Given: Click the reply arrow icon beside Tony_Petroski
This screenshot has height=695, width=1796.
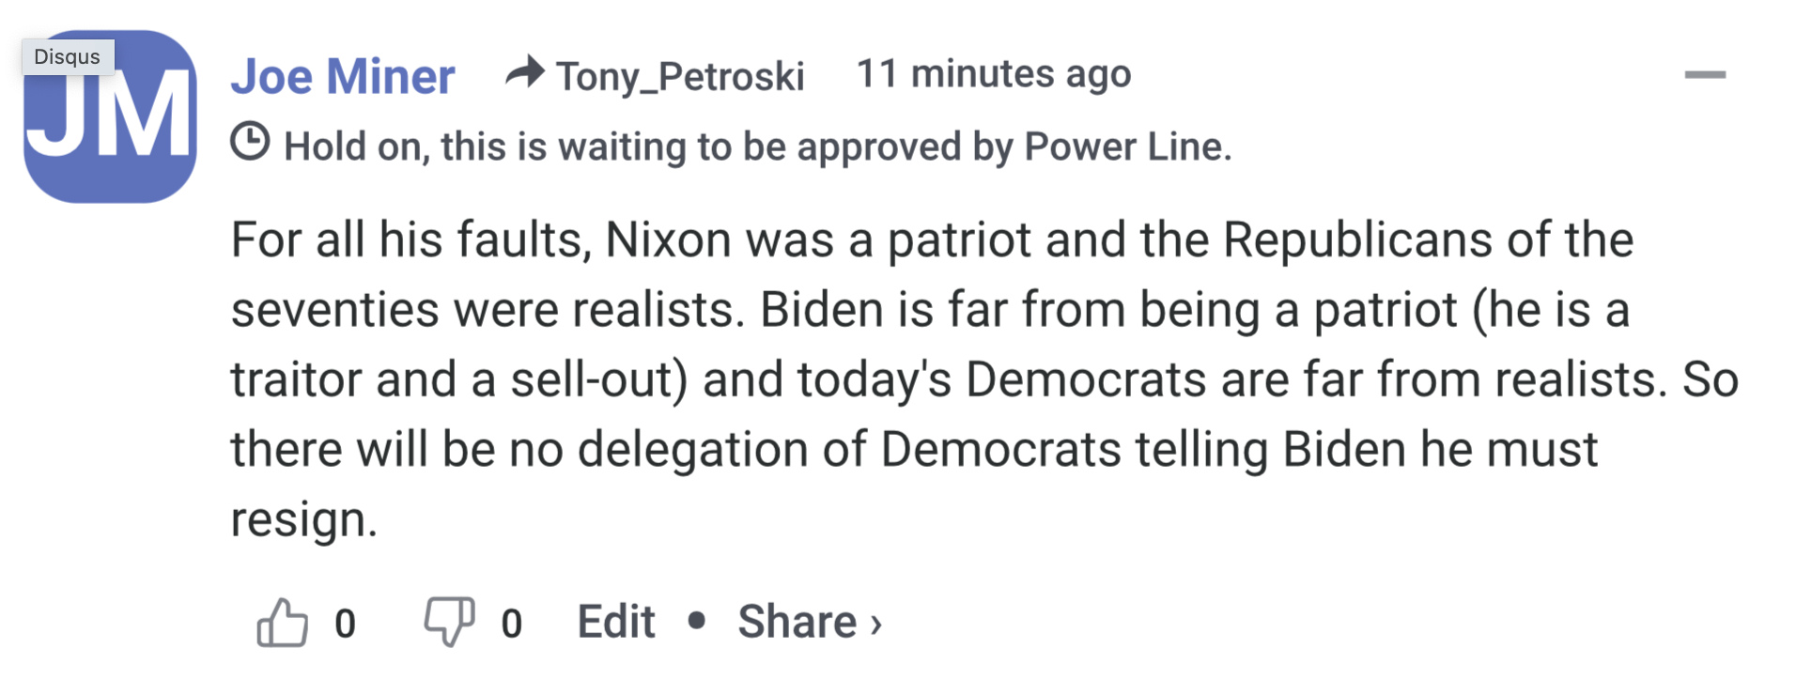Looking at the screenshot, I should 525,72.
